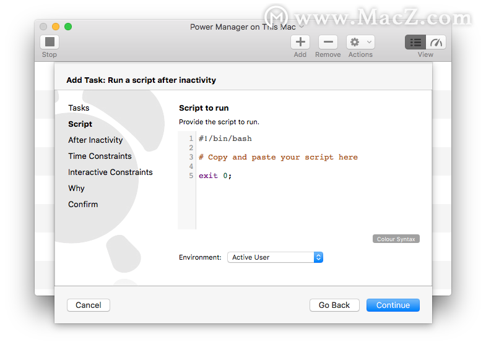
Task: Click line number 2 in gutter
Action: point(191,148)
